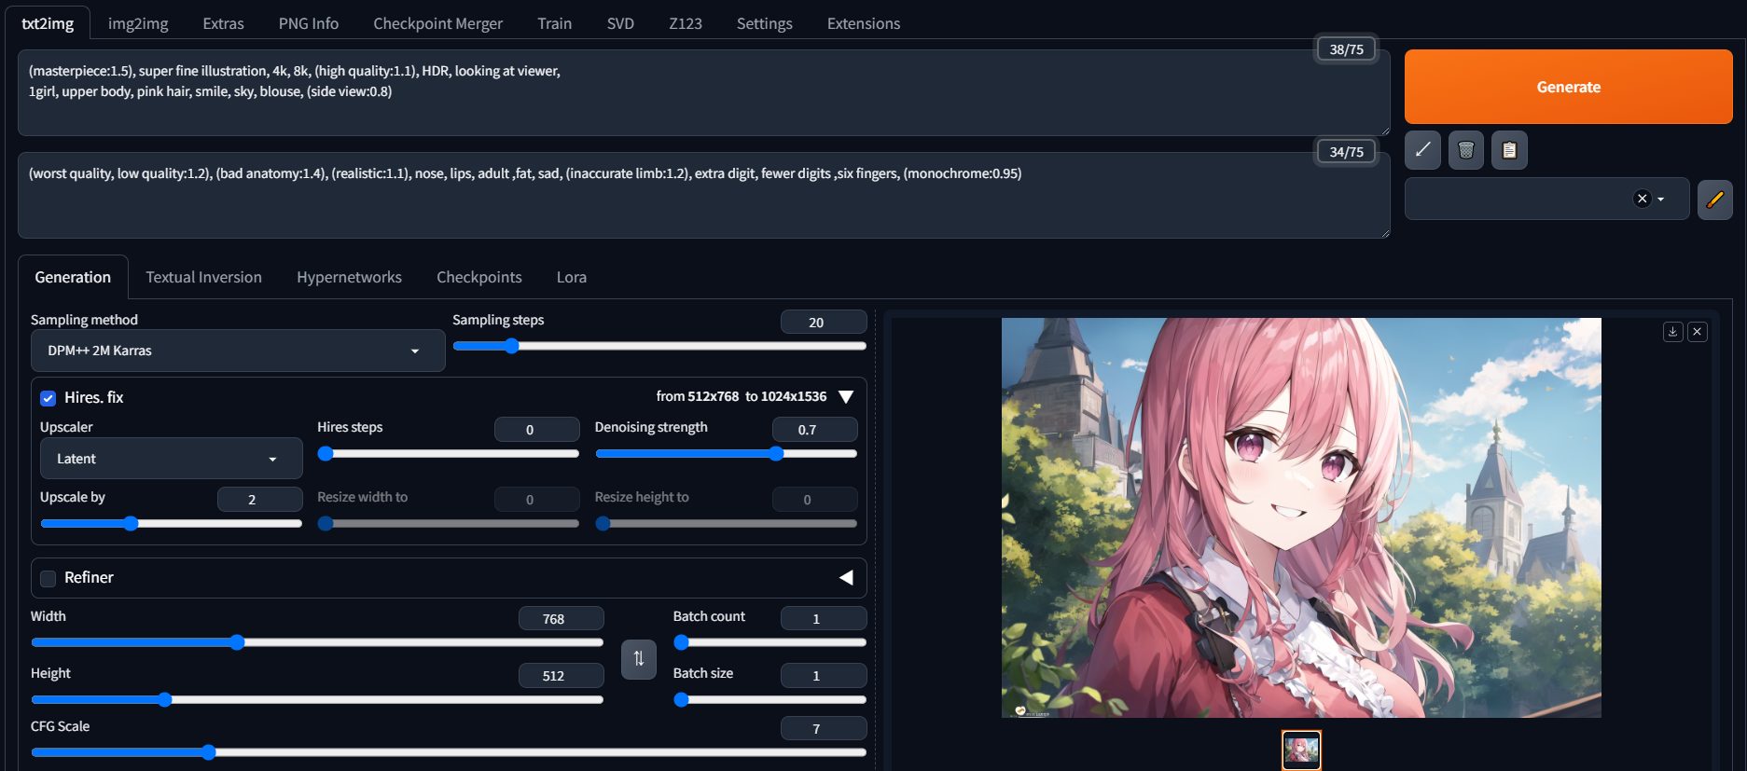Clear the prompt with trash icon
Screen dimensions: 1747x771
tap(1465, 150)
